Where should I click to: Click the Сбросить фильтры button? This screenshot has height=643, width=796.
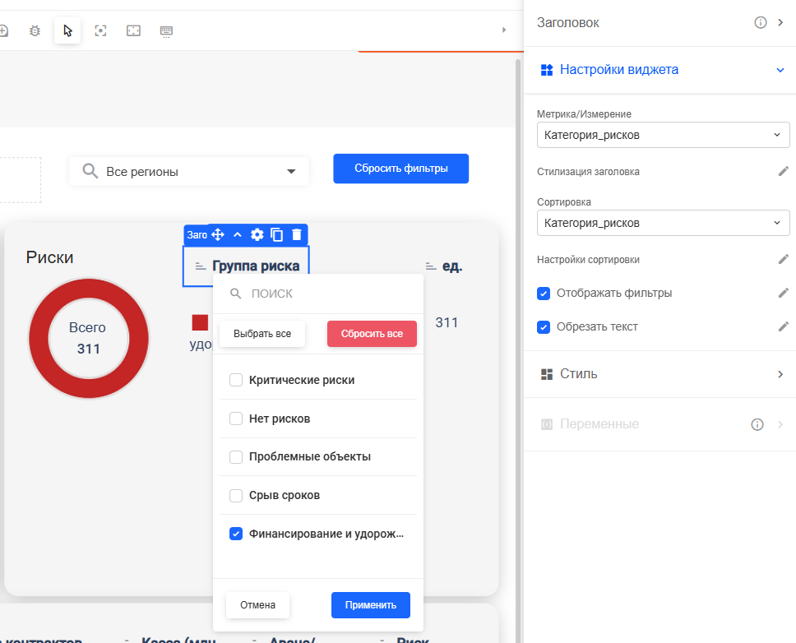pyautogui.click(x=400, y=169)
